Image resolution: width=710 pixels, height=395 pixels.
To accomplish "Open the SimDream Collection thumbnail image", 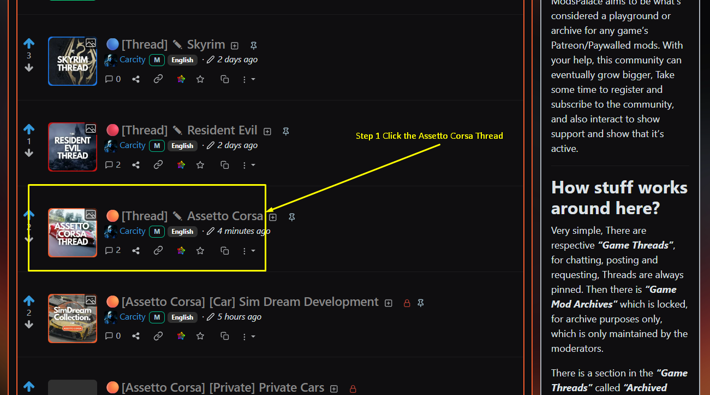I will pyautogui.click(x=73, y=319).
